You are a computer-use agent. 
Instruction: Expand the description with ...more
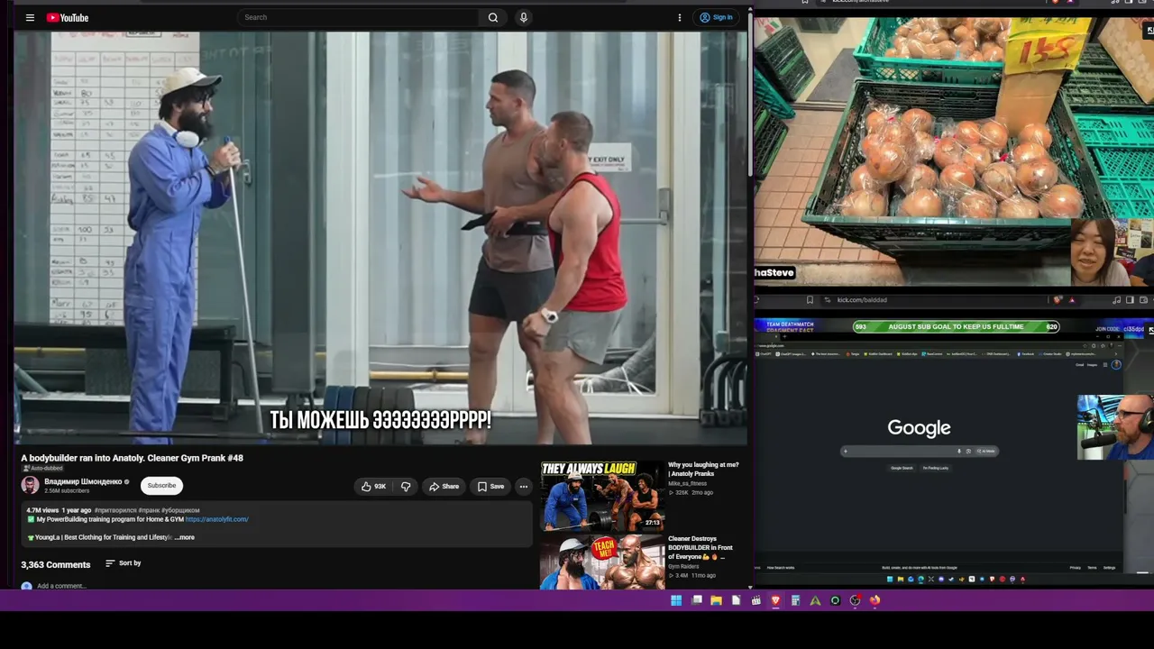(x=185, y=537)
